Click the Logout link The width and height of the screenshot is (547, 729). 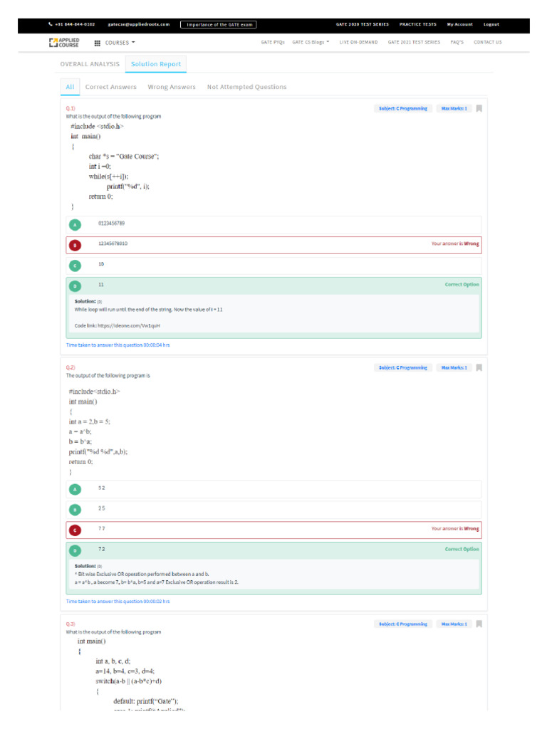[491, 24]
